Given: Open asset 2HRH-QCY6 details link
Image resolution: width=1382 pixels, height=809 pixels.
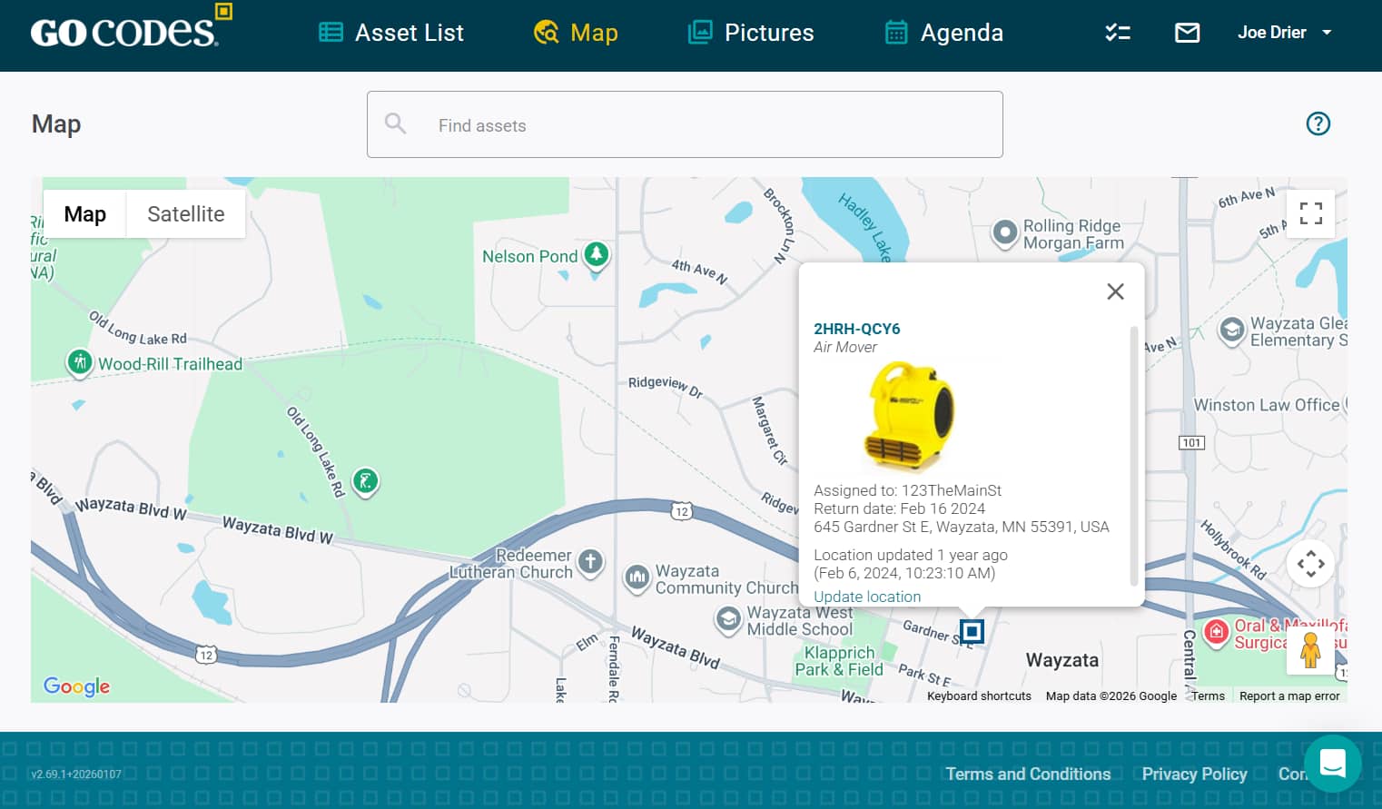Looking at the screenshot, I should (x=856, y=329).
